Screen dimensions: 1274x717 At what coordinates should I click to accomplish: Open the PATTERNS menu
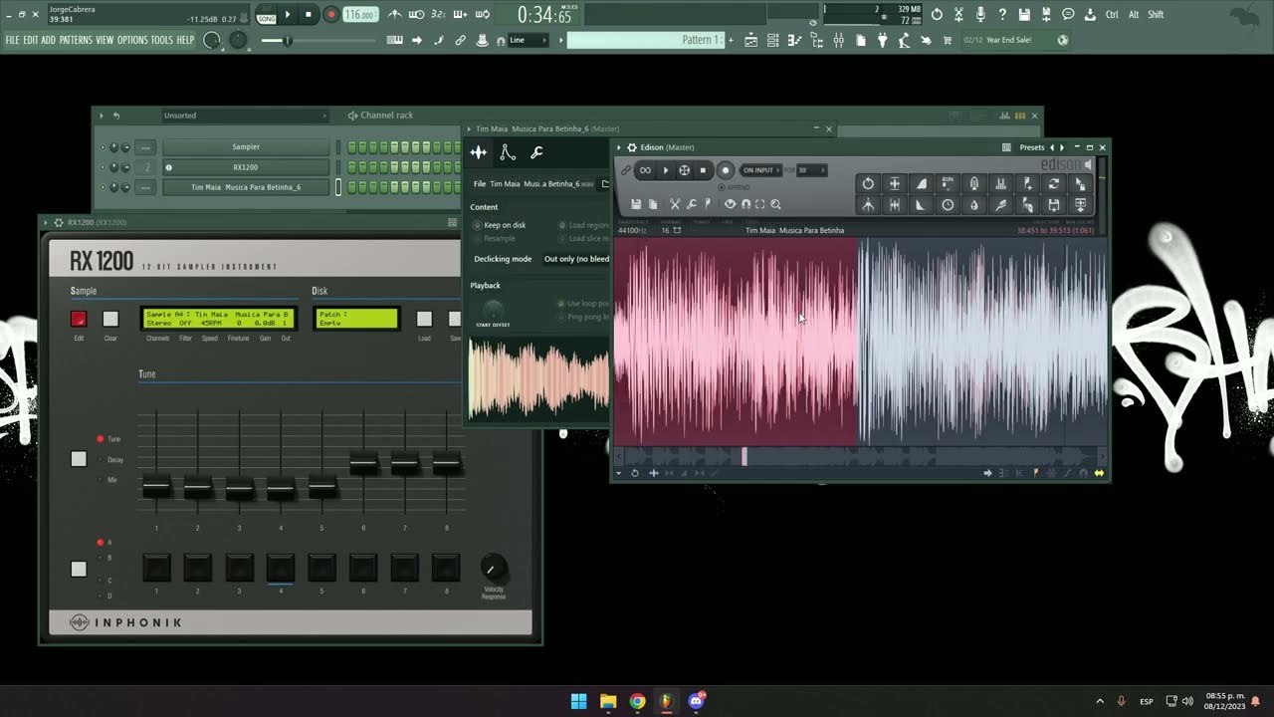click(x=76, y=40)
